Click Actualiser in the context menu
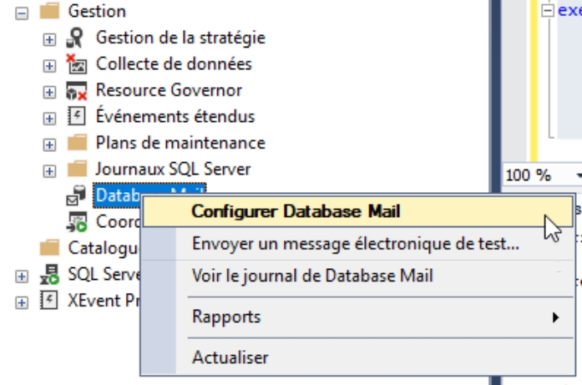The image size is (582, 385). (x=230, y=357)
